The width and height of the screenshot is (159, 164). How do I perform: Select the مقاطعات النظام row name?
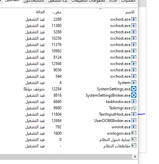pyautogui.click(x=117, y=146)
